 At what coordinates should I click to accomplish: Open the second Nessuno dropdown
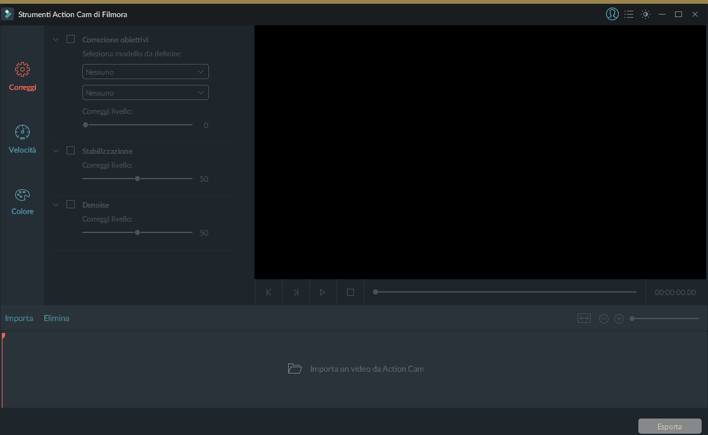(146, 93)
